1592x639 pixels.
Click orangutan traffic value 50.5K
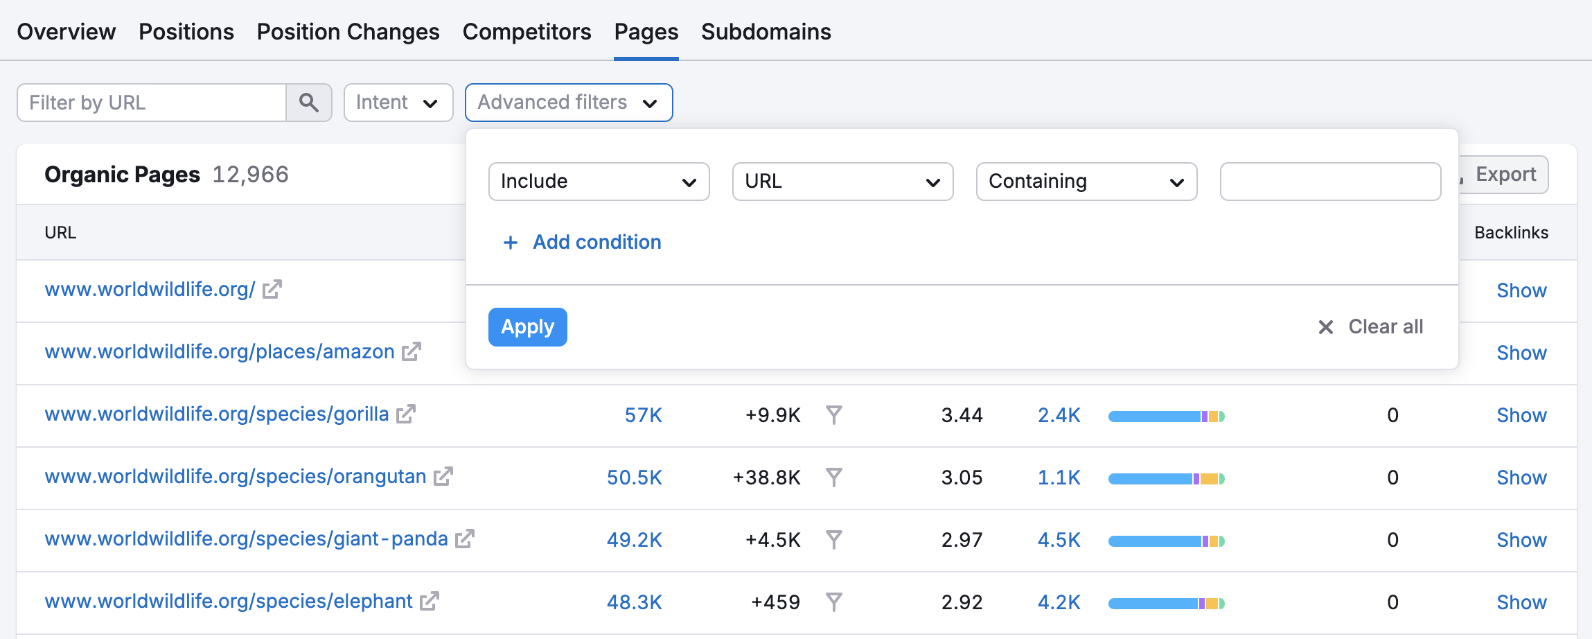click(635, 478)
